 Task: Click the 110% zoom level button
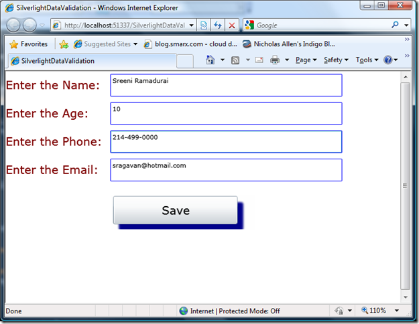373,311
